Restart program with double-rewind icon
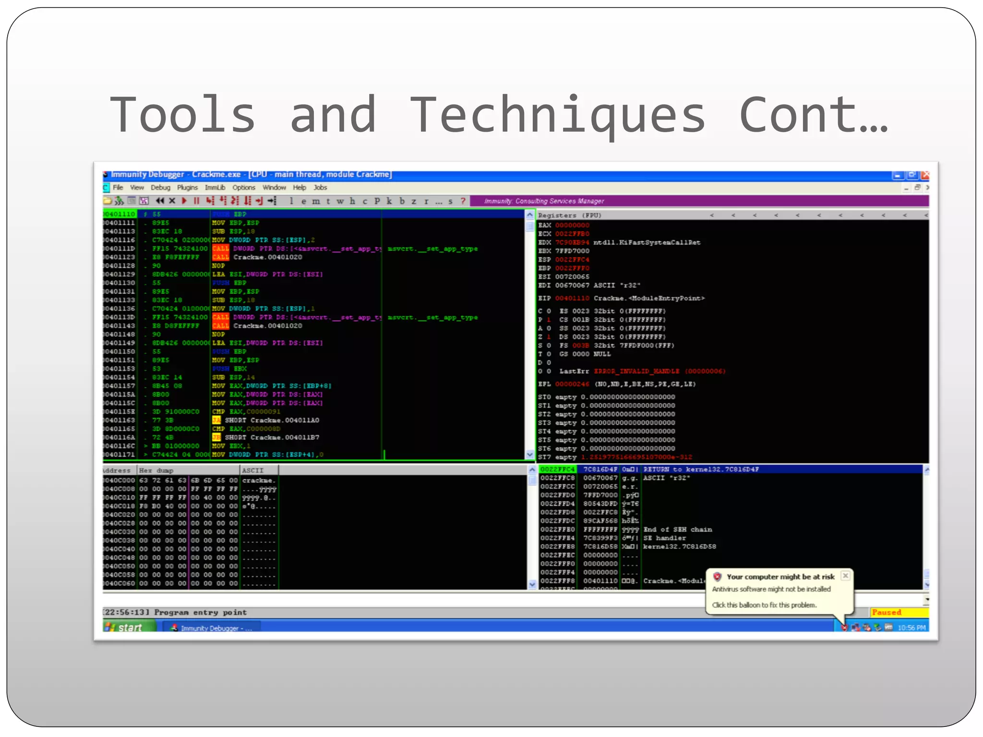The height and width of the screenshot is (737, 983). [x=160, y=201]
